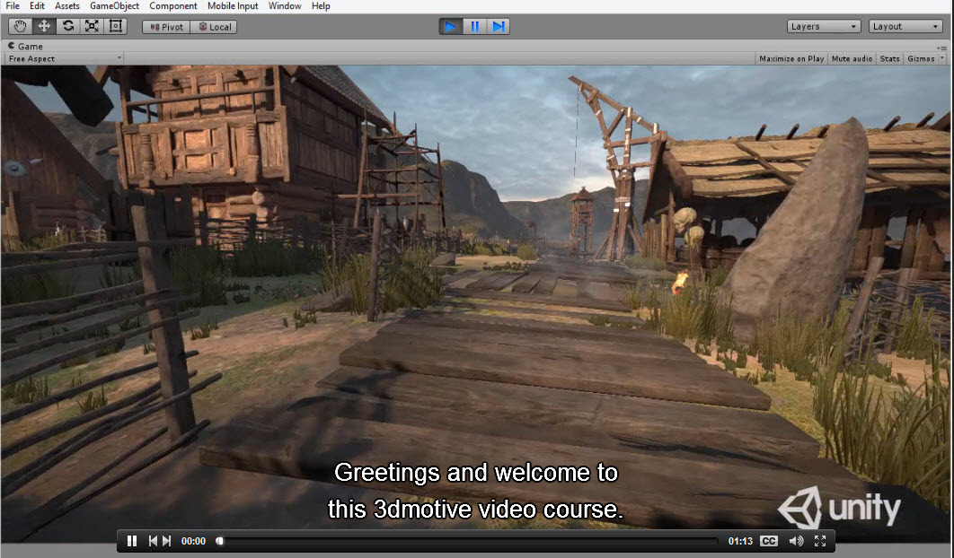Viewport: 954px width, 558px height.
Task: Click the 01:13 duration label
Action: tap(740, 541)
